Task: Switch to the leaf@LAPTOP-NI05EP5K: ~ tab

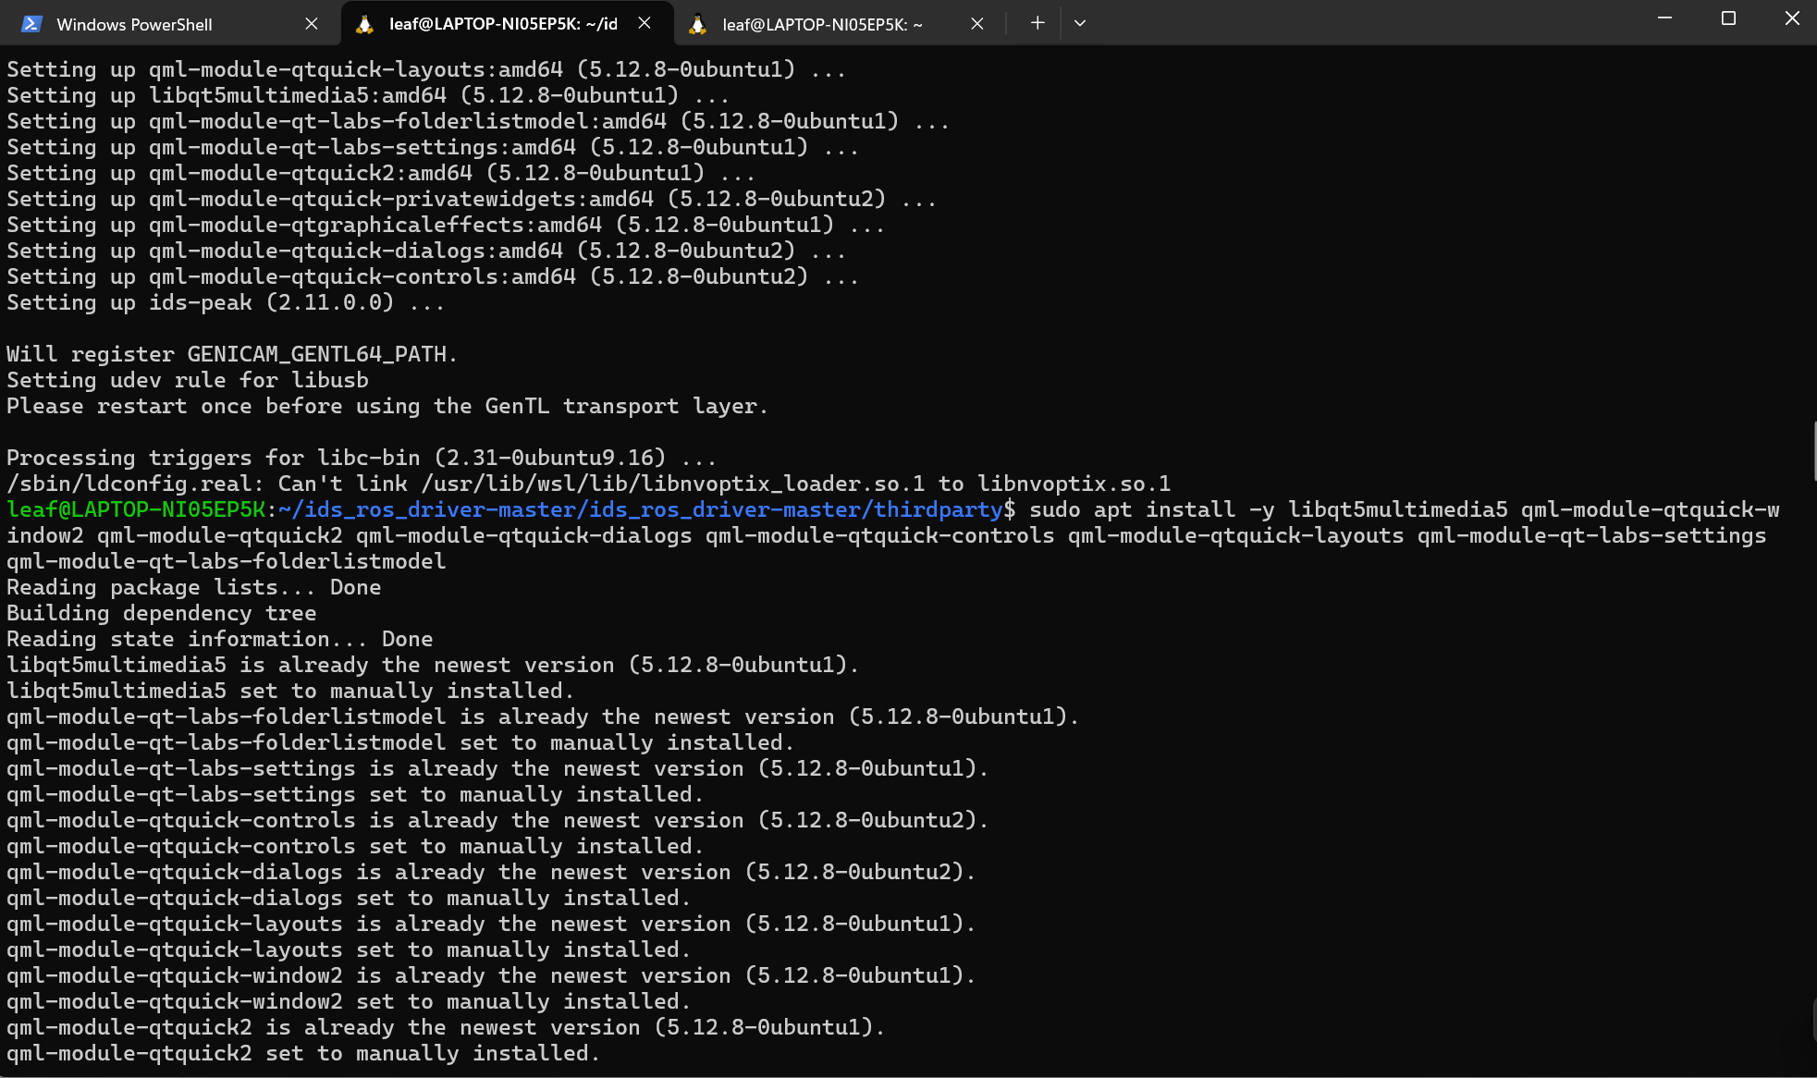Action: [821, 24]
